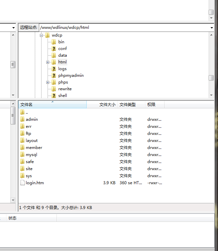Click remote tree scrollbar down arrow
The width and height of the screenshot is (218, 251).
[x=211, y=95]
